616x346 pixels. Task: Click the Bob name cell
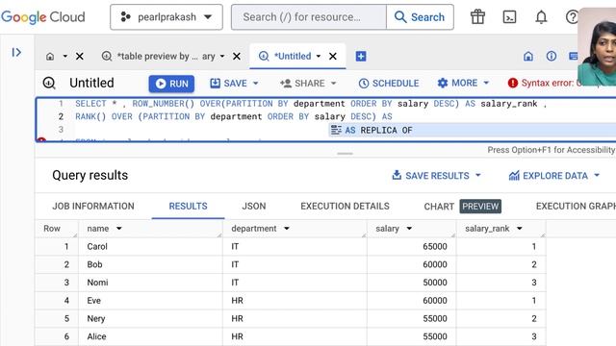click(150, 265)
